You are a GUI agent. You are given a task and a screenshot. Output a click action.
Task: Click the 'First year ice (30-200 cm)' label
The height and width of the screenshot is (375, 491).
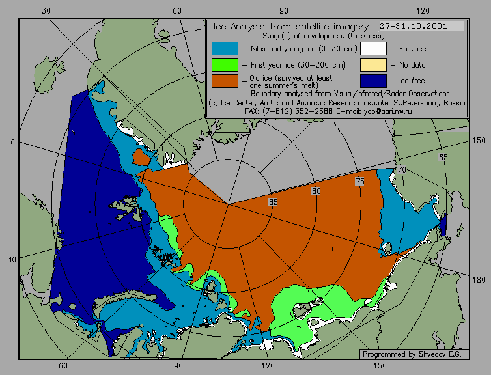point(298,65)
